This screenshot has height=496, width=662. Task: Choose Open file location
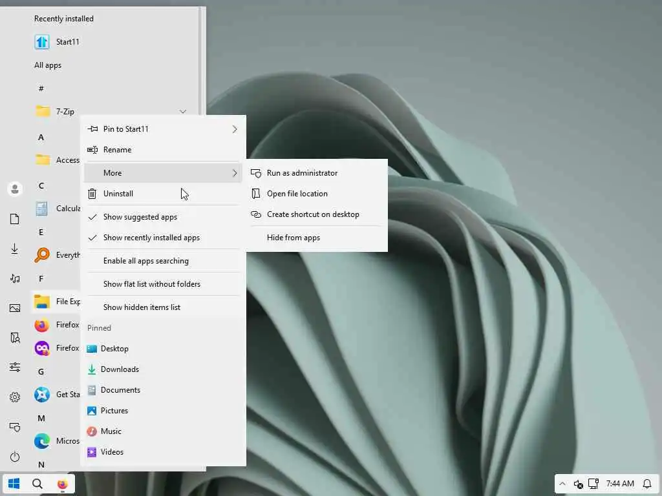coord(317,194)
